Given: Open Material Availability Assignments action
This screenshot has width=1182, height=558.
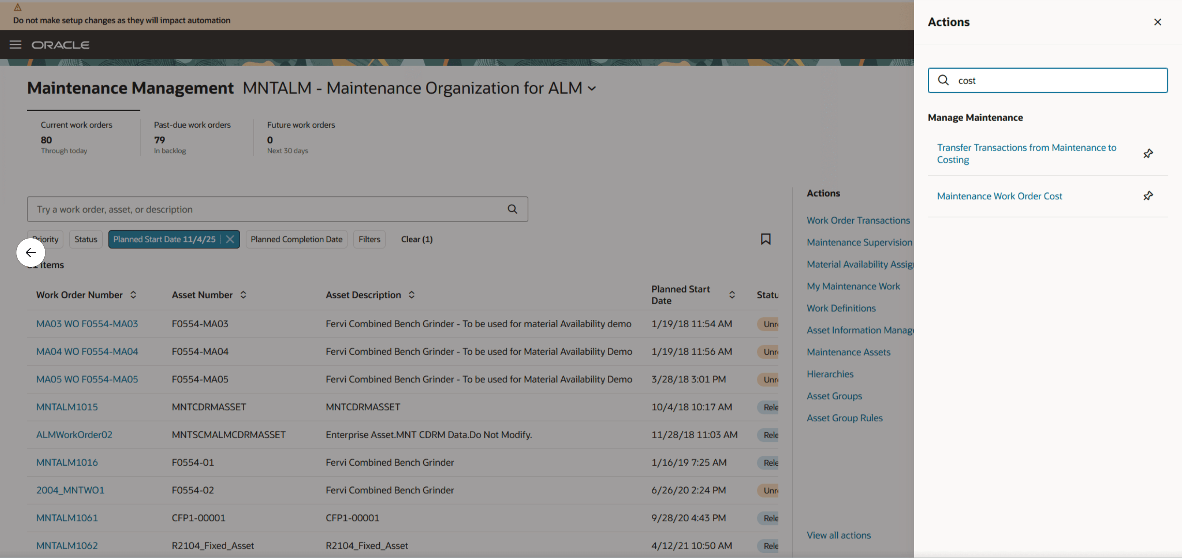Looking at the screenshot, I should coord(860,264).
